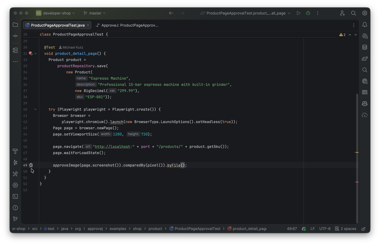Open the master branch dropdown

point(95,13)
